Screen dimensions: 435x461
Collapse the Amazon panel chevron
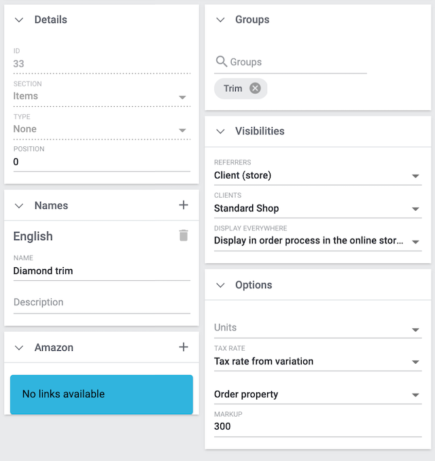coord(19,347)
